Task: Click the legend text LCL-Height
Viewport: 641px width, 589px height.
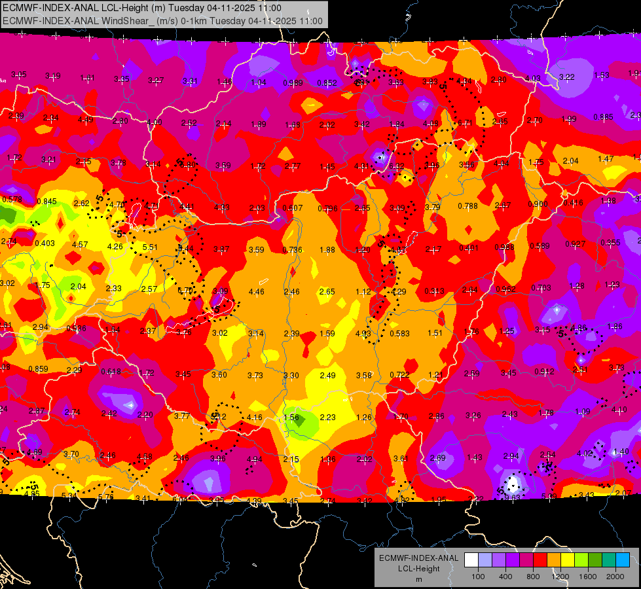Action: tap(418, 569)
